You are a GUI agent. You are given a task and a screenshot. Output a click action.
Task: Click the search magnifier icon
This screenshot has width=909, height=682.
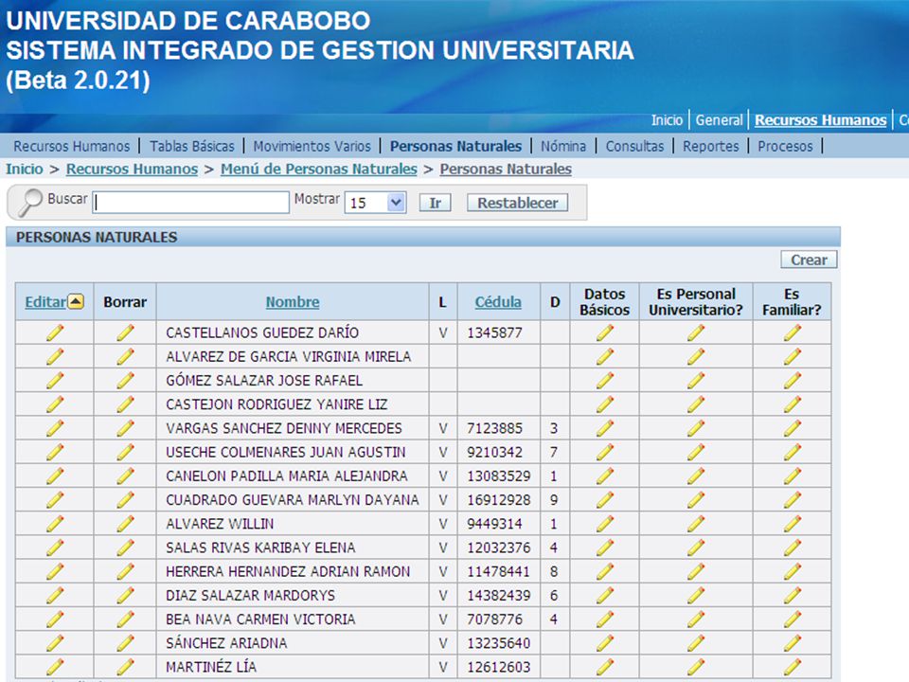(x=29, y=203)
